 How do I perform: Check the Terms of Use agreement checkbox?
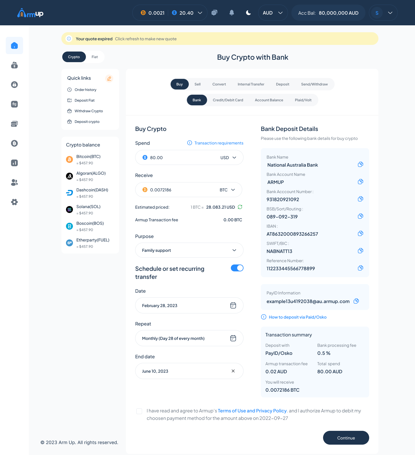(139, 411)
